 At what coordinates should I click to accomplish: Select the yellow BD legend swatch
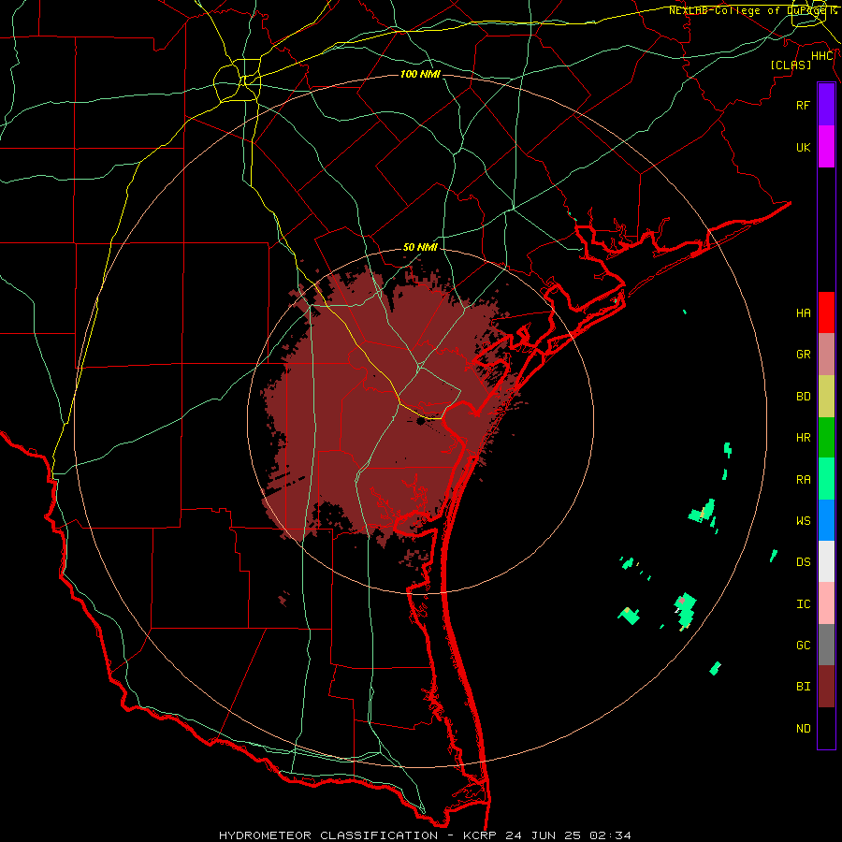click(x=826, y=397)
